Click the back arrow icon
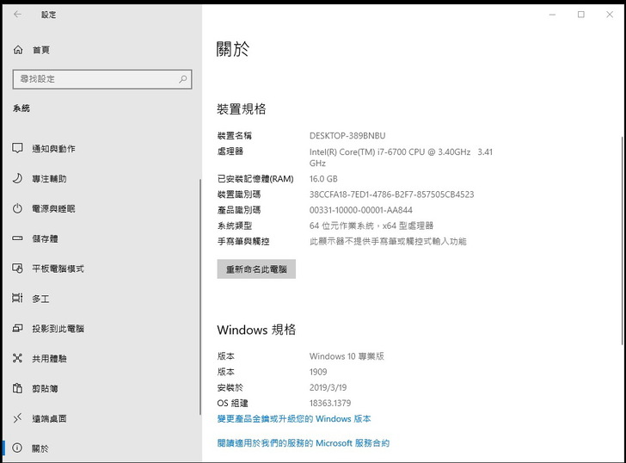 18,15
